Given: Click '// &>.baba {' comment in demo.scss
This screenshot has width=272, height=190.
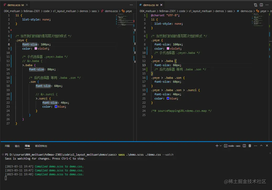Looking at the screenshot, I should (32, 61).
